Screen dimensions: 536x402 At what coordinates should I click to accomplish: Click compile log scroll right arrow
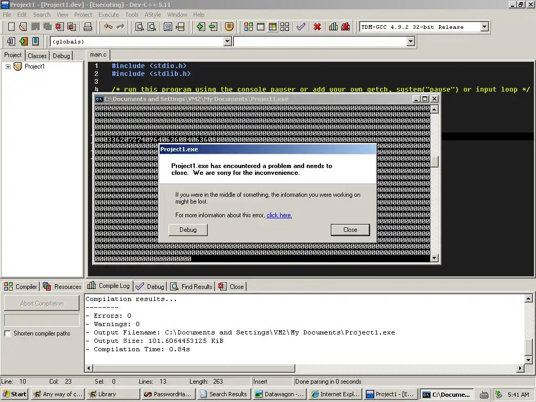(520, 368)
